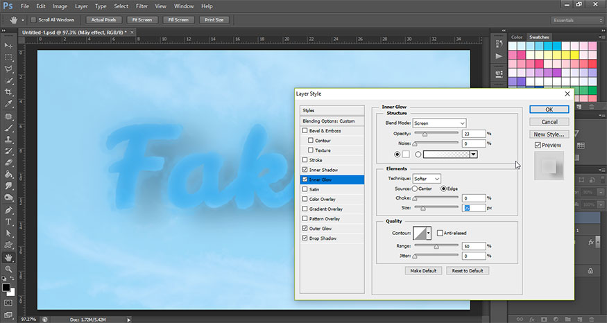
Task: Click the Fit Screen button
Action: [142, 19]
